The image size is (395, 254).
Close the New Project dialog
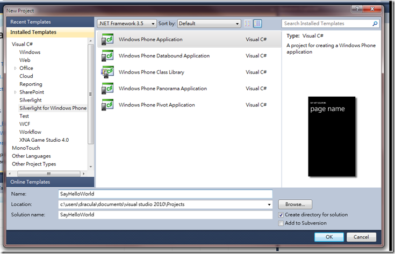click(372, 9)
